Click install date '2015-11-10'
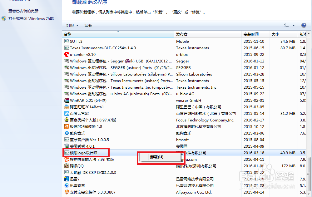This screenshot has height=197, width=312. coord(254,42)
